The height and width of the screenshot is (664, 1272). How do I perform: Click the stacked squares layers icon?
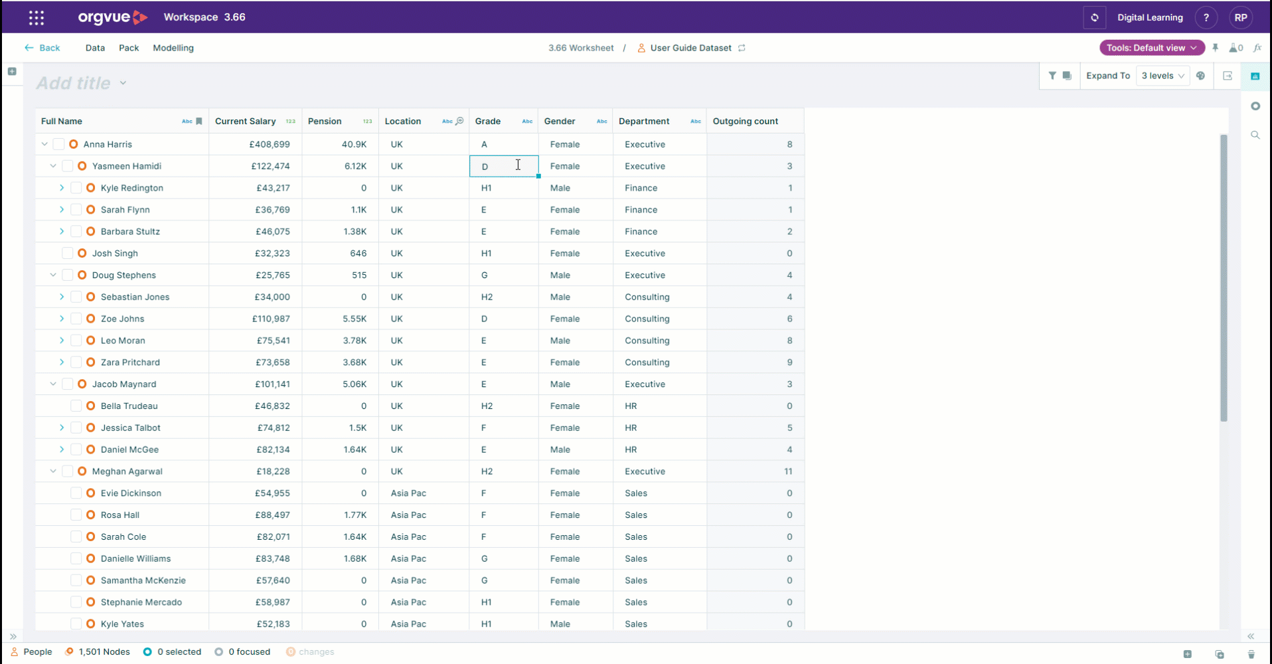tap(1067, 76)
